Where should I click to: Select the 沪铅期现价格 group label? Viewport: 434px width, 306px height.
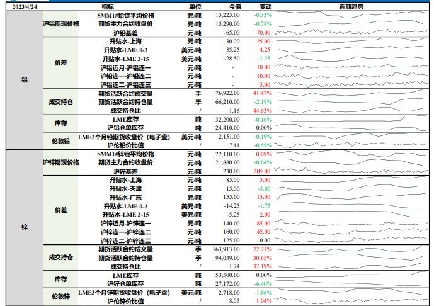[x=61, y=24]
